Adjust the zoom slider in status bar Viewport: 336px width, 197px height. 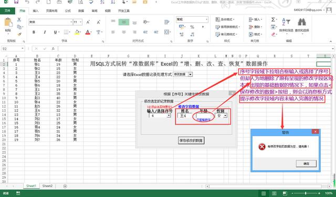click(x=306, y=193)
